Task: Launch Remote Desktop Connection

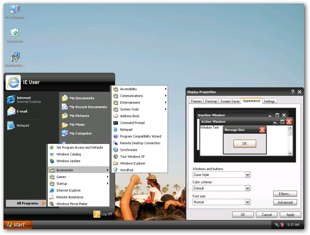Action: (139, 143)
